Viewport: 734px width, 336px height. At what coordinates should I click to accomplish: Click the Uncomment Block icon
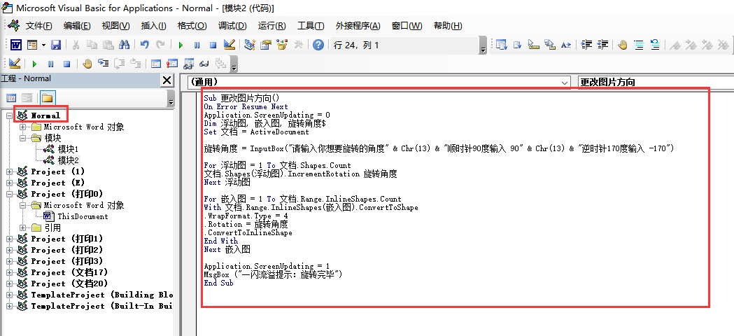(x=654, y=45)
